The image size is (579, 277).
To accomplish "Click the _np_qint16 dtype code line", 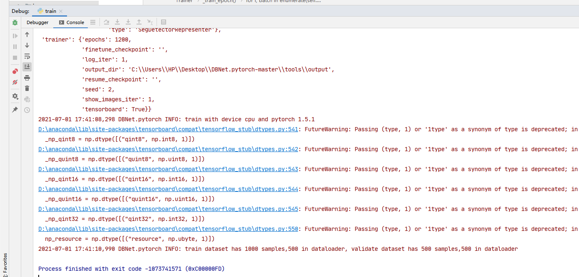I will click(125, 179).
